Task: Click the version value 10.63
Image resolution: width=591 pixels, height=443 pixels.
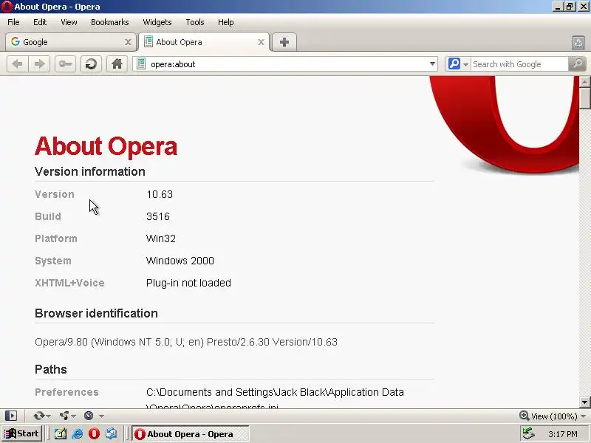Action: (x=160, y=194)
